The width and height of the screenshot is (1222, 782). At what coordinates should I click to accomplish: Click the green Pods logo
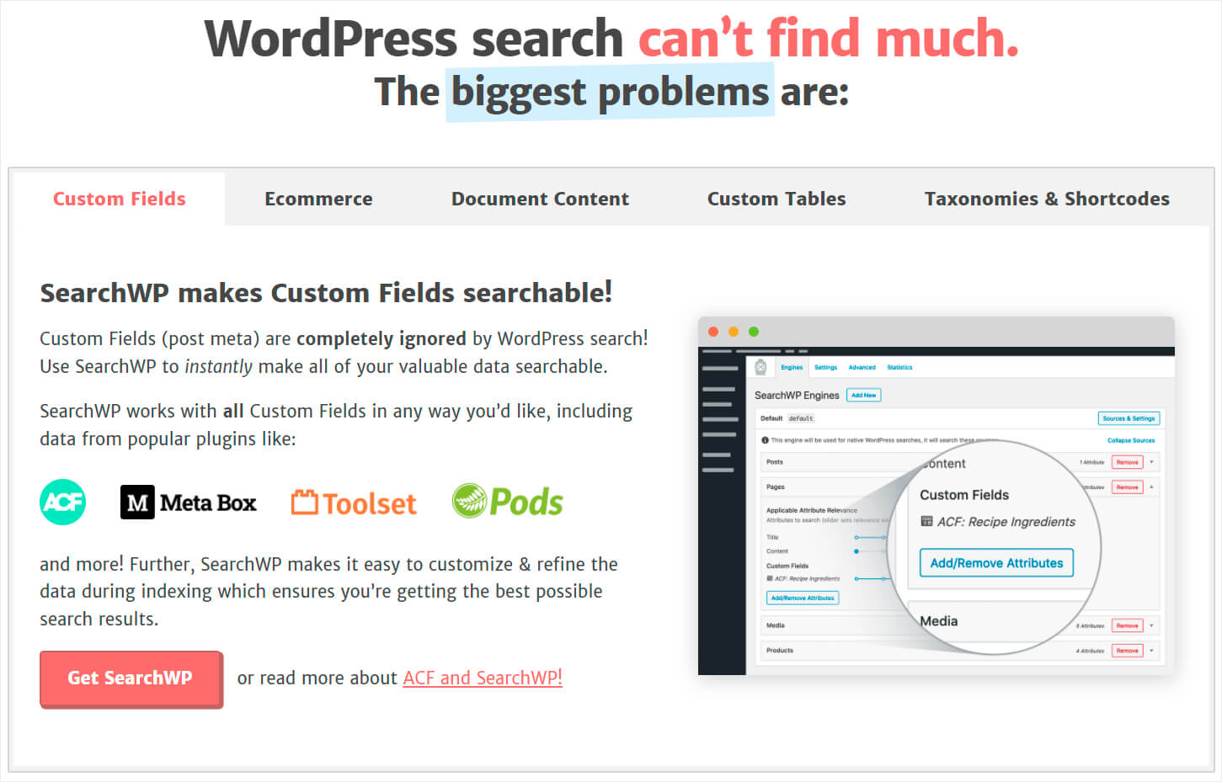508,501
